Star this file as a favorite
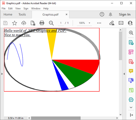Screen dimensions: 136x120 [15, 23]
